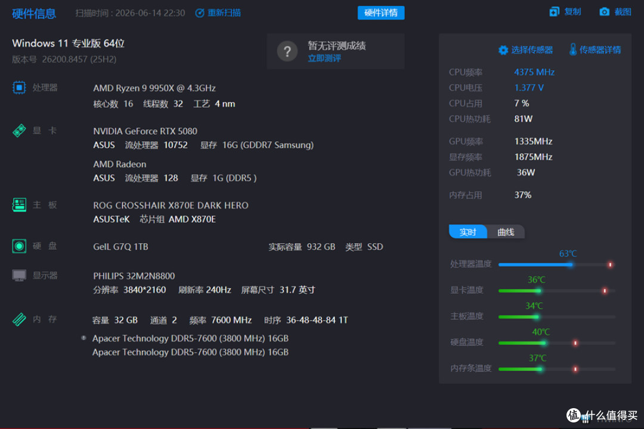Open the 硬件详情 hardware details button
This screenshot has height=429, width=644.
click(380, 13)
